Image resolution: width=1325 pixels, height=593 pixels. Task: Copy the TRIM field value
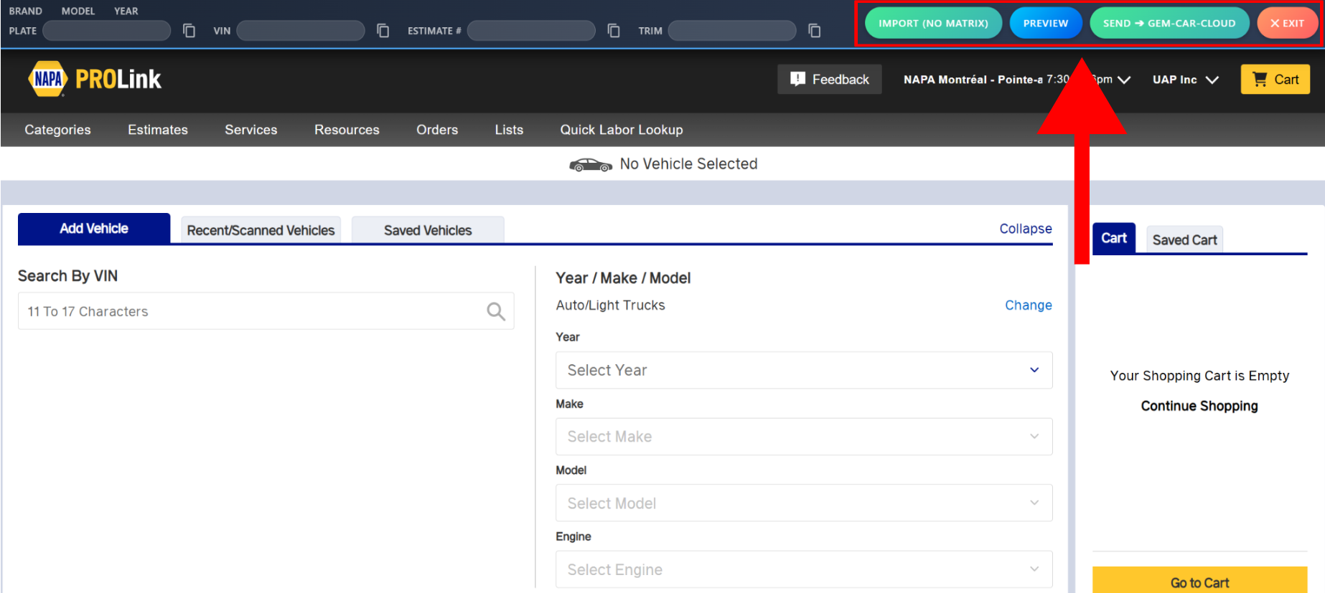(x=815, y=31)
